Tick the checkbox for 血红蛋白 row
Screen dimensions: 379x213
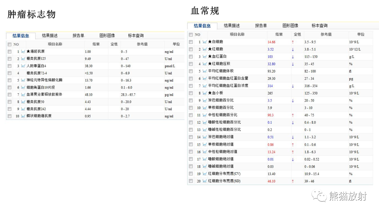pyautogui.click(x=191, y=56)
